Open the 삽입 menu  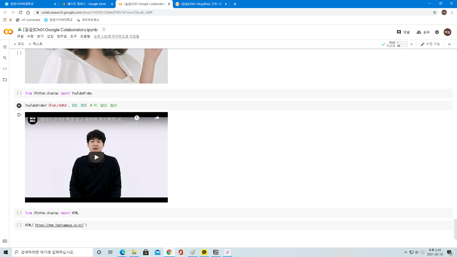[50, 36]
